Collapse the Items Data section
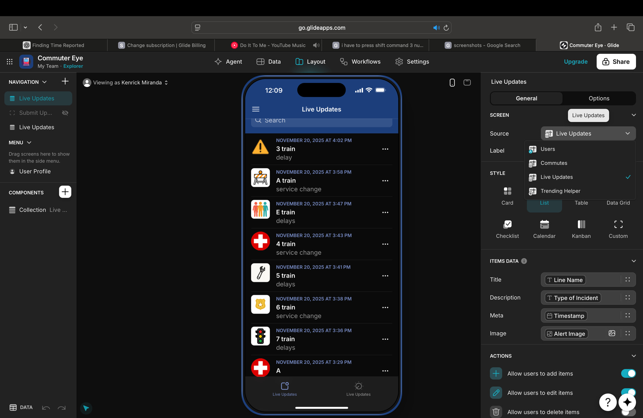Viewport: 643px width, 418px height. [633, 261]
